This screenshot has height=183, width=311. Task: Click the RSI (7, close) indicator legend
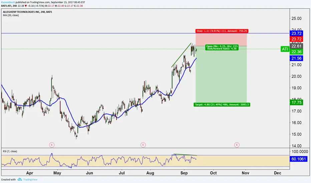[x=10, y=151]
